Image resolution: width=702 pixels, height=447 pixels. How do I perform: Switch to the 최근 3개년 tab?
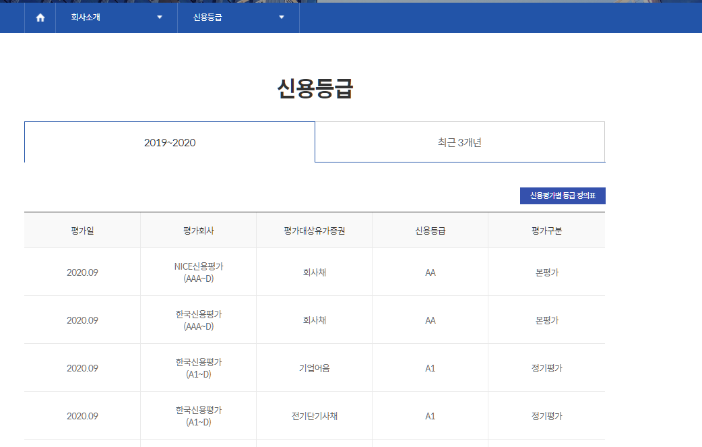coord(459,142)
